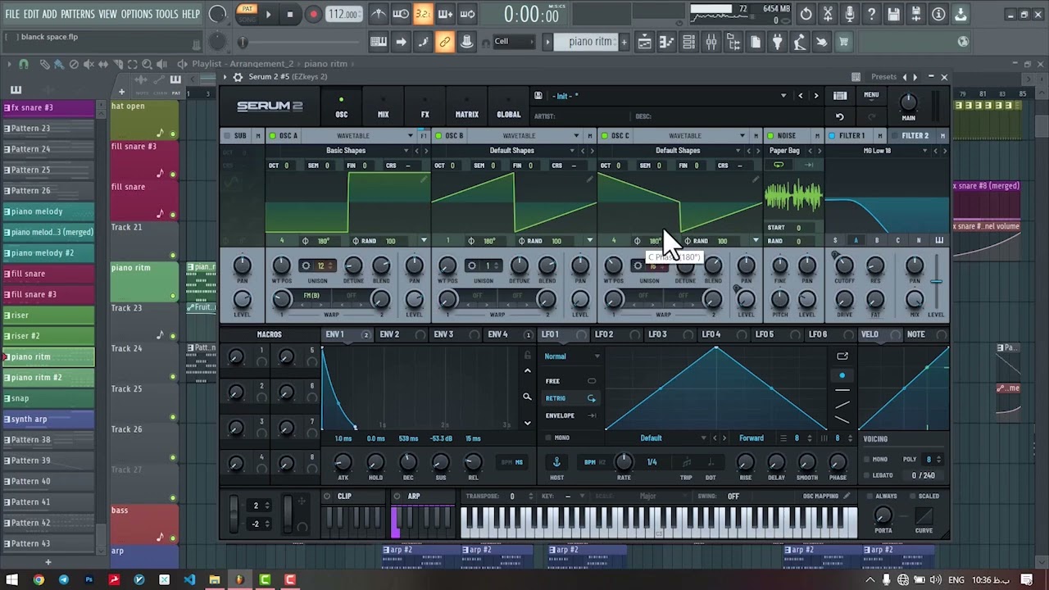This screenshot has width=1049, height=590.
Task: Click the ARP label in keyboard section
Action: 414,496
